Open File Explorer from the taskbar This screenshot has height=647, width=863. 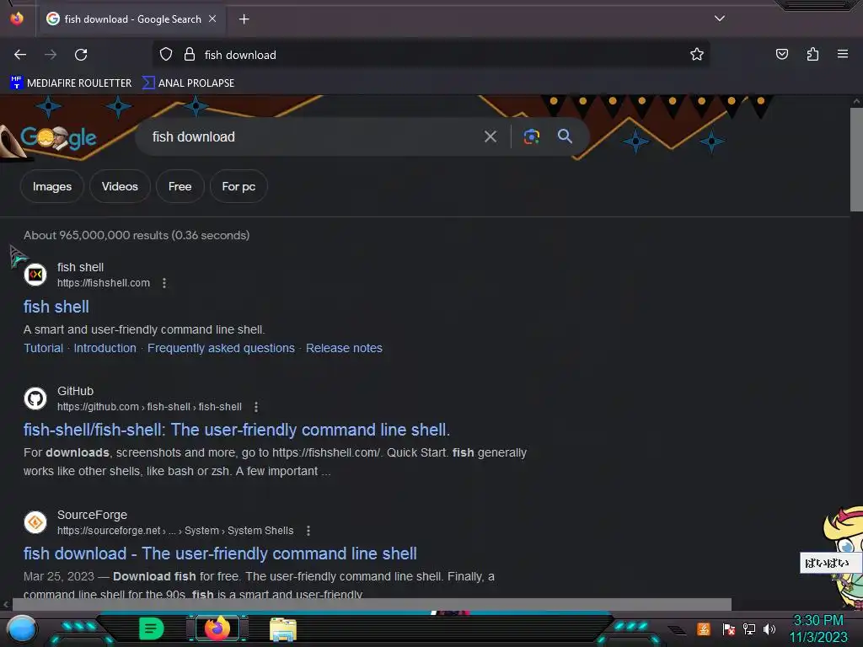[283, 628]
